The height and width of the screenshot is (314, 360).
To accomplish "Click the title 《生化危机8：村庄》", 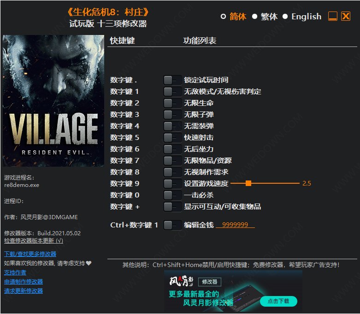I will coord(108,12).
